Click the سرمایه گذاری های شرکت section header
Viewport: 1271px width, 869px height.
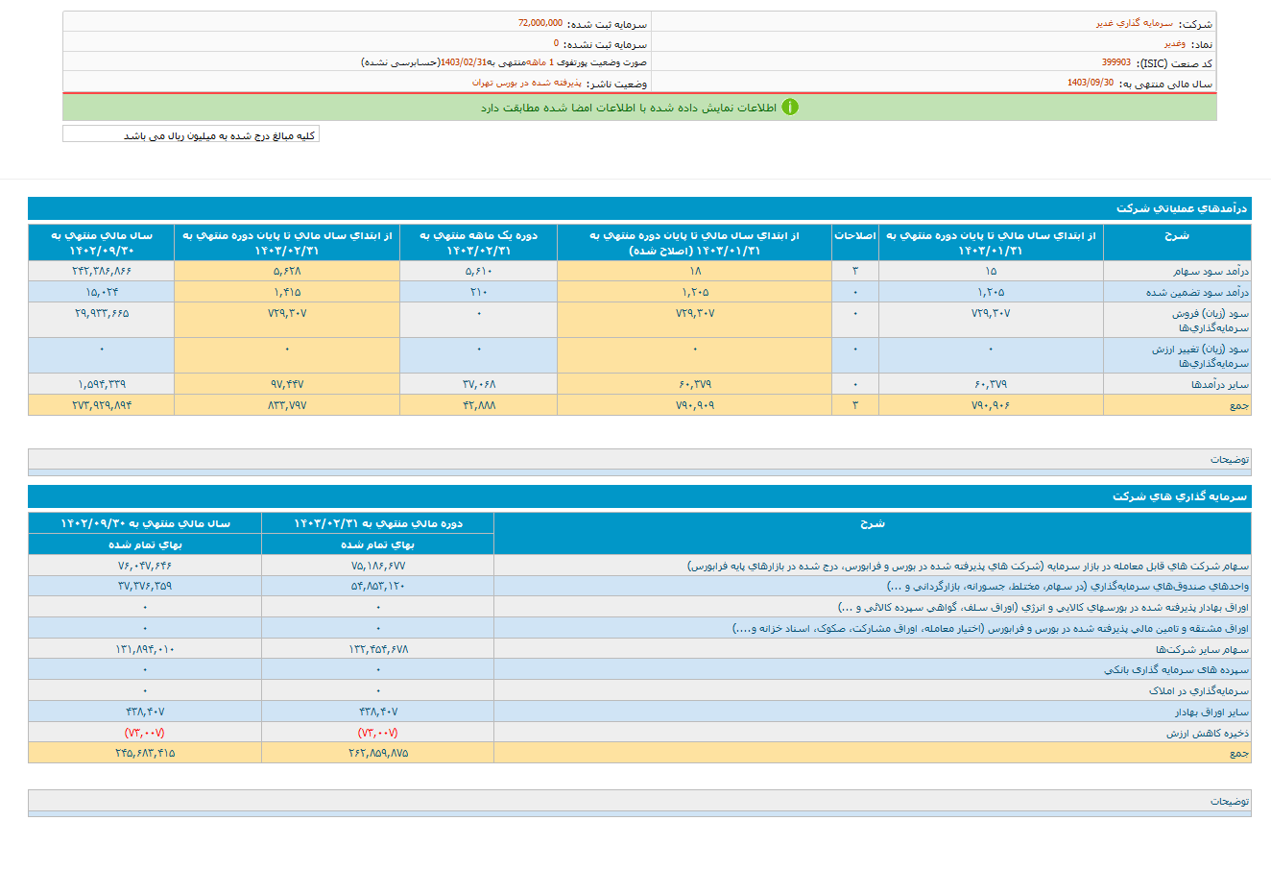1179,496
